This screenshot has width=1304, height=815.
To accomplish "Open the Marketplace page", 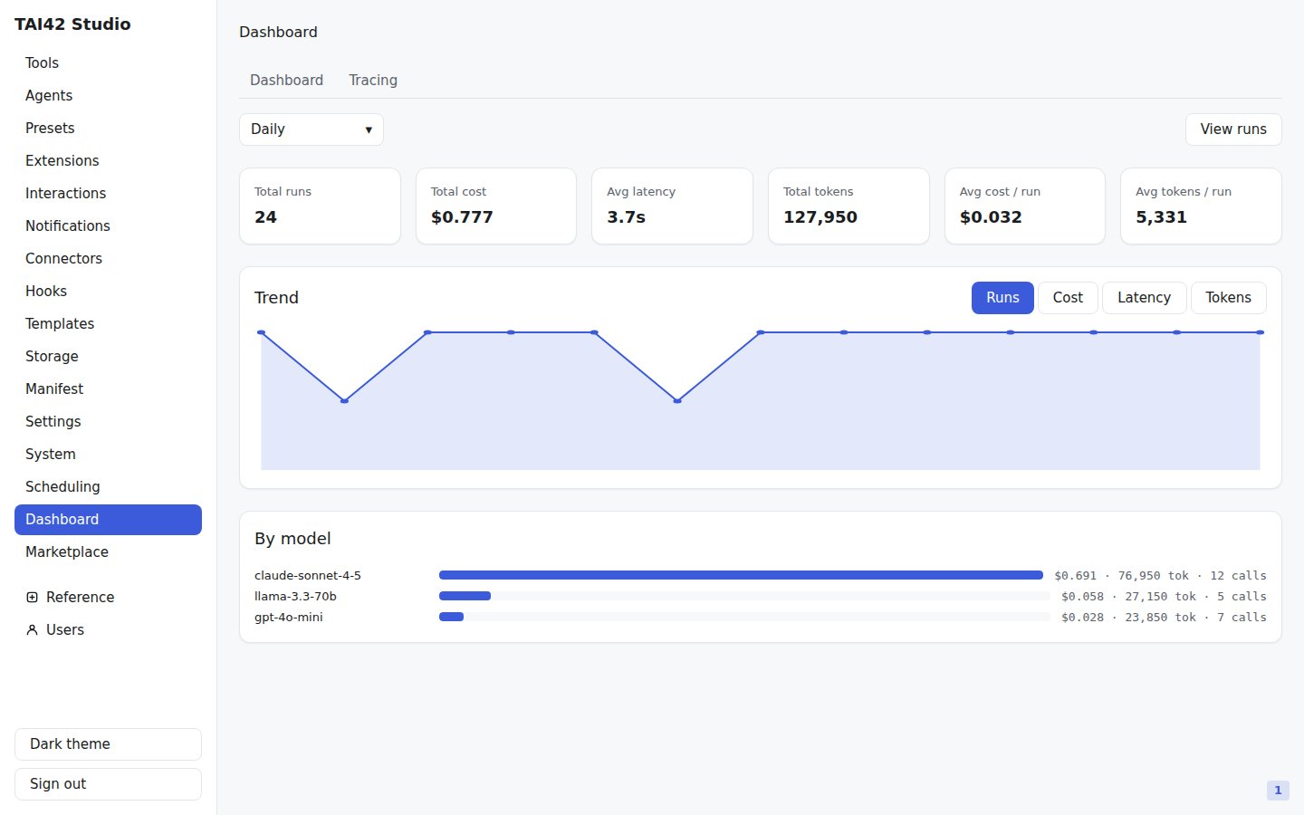I will [x=108, y=551].
